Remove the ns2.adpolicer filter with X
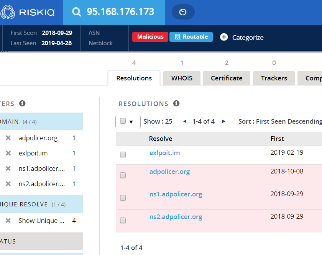This screenshot has height=255, width=322. pos(8,184)
